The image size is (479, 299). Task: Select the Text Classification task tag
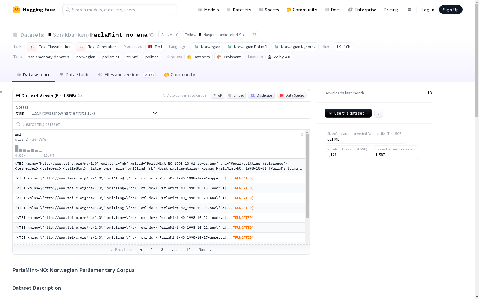tap(51, 47)
